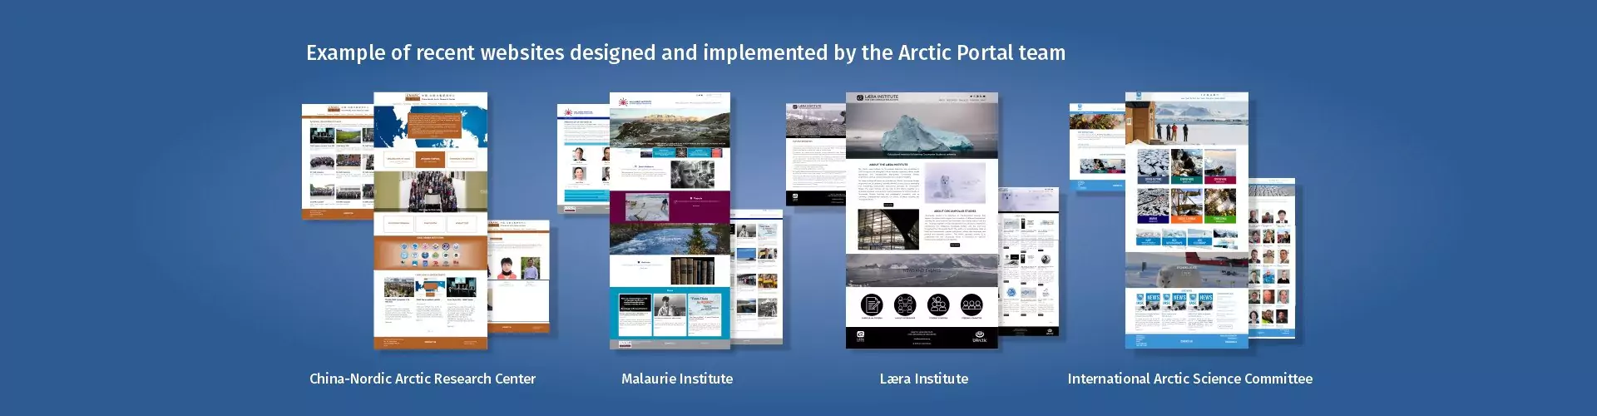
Task: Open the China-Nordic screenshot showing two portrait photos
Action: (518, 276)
